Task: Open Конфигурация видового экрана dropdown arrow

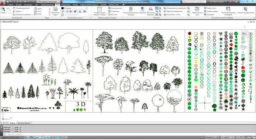Action: (106, 14)
